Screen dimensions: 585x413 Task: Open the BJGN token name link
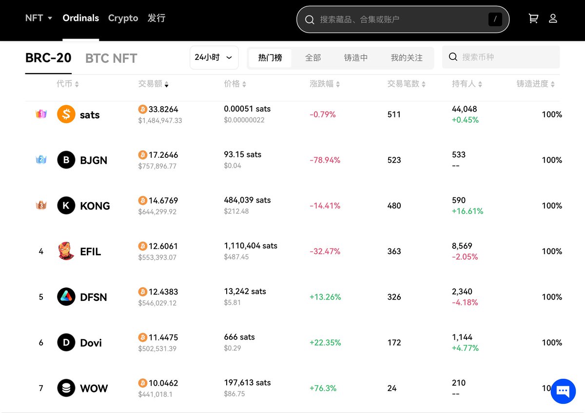click(x=94, y=160)
